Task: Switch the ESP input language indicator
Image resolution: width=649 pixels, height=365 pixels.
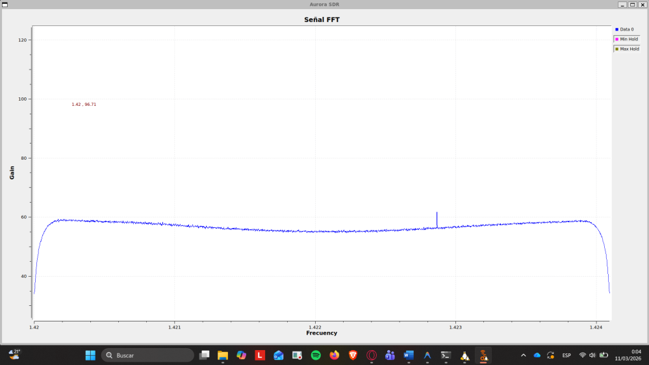Action: [x=566, y=355]
